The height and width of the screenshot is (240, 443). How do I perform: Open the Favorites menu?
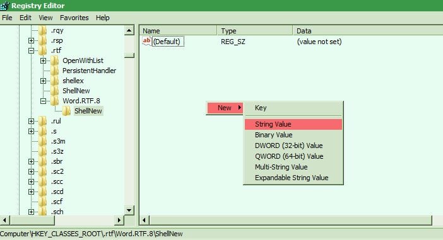click(x=74, y=18)
